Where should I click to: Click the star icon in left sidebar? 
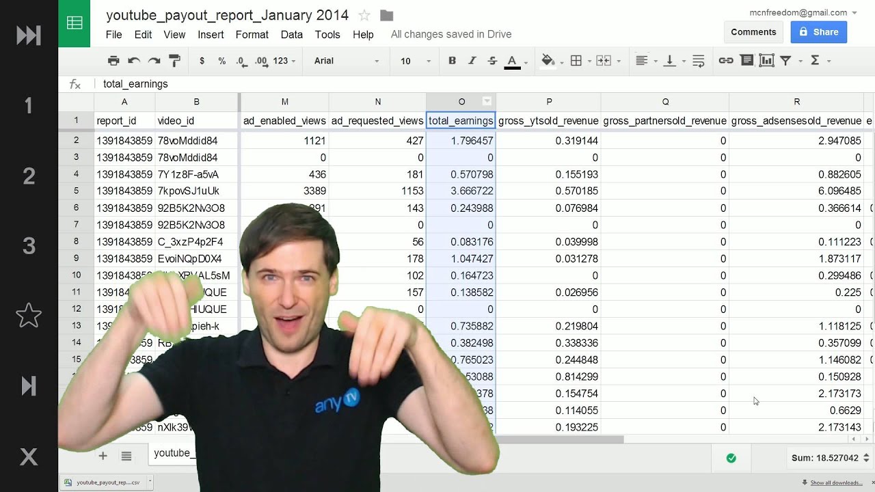click(x=29, y=316)
